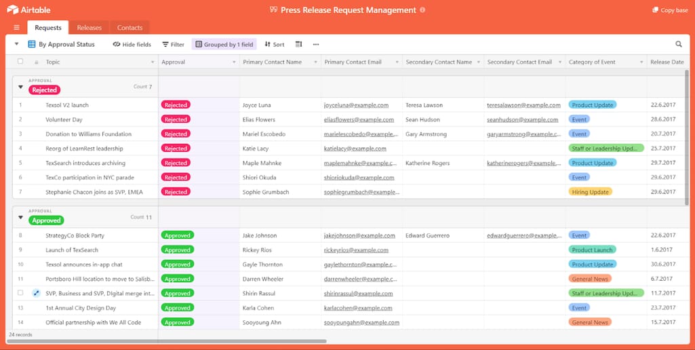This screenshot has height=350, width=695.
Task: Click rickeyrios@example.com email link
Action: (x=357, y=250)
